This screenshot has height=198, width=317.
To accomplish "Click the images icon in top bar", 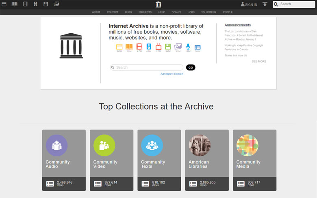I will [x=56, y=4].
